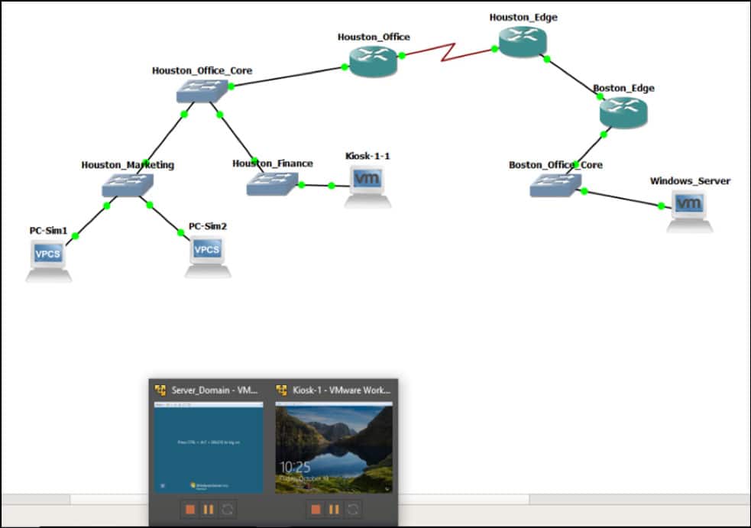Screen dimensions: 751x528
Task: Restart the Kiosk-1 virtual machine
Action: click(353, 510)
